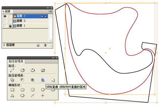Convert shape to inverse rounded rectangle
The width and height of the screenshot is (161, 107).
coord(43,90)
